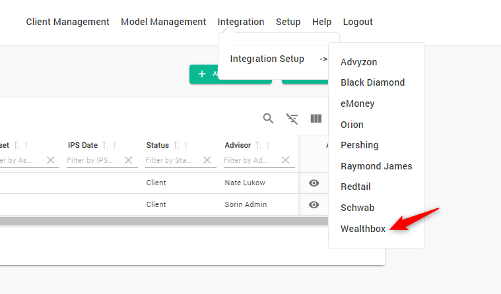Choose Redtail integration
The width and height of the screenshot is (501, 294).
(356, 187)
